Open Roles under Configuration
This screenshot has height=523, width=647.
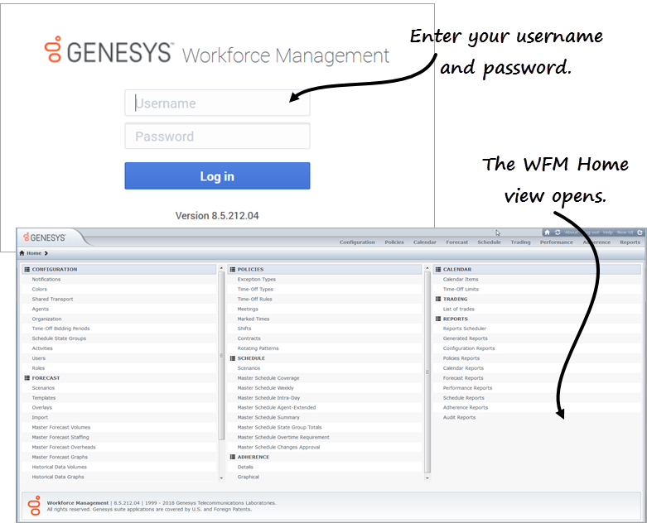38,368
